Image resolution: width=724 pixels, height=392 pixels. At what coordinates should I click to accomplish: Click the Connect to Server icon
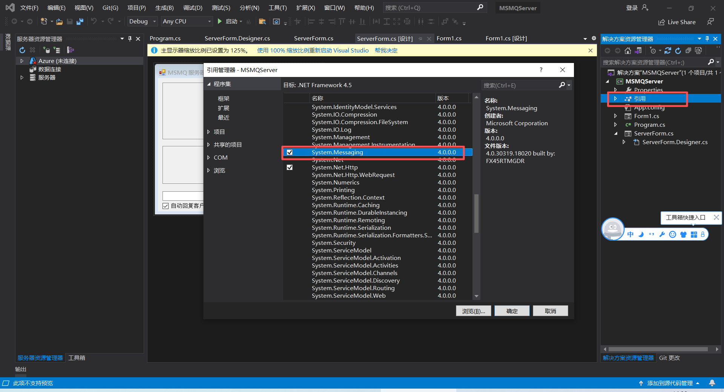[x=57, y=50]
